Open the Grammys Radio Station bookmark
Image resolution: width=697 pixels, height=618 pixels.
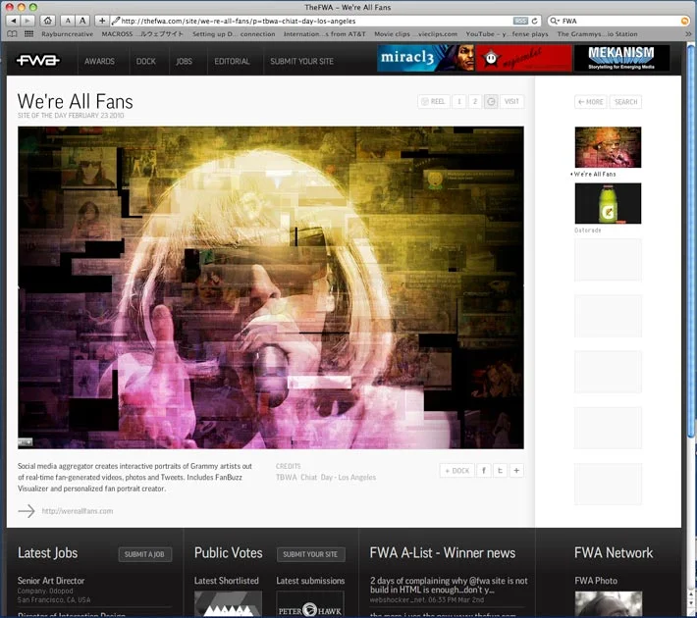tap(597, 33)
